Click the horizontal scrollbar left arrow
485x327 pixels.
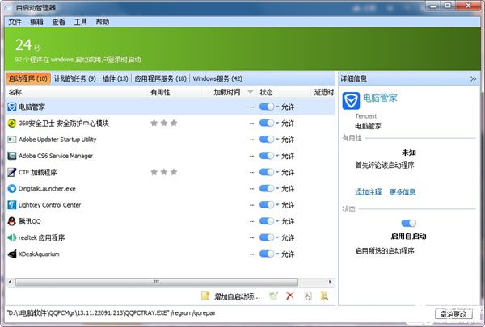(x=10, y=282)
